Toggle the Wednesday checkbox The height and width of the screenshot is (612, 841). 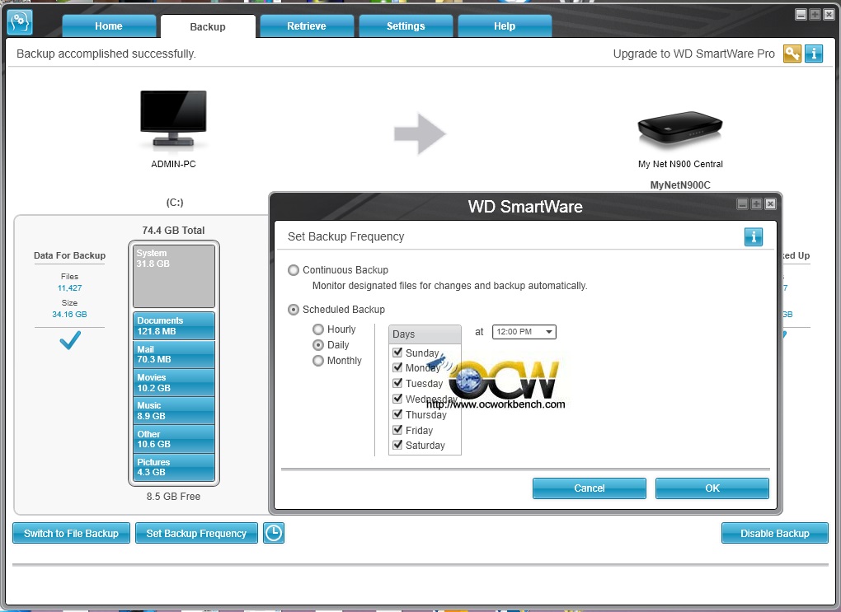coord(397,398)
